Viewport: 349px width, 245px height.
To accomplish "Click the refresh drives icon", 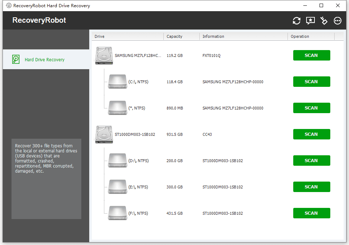I will [296, 21].
